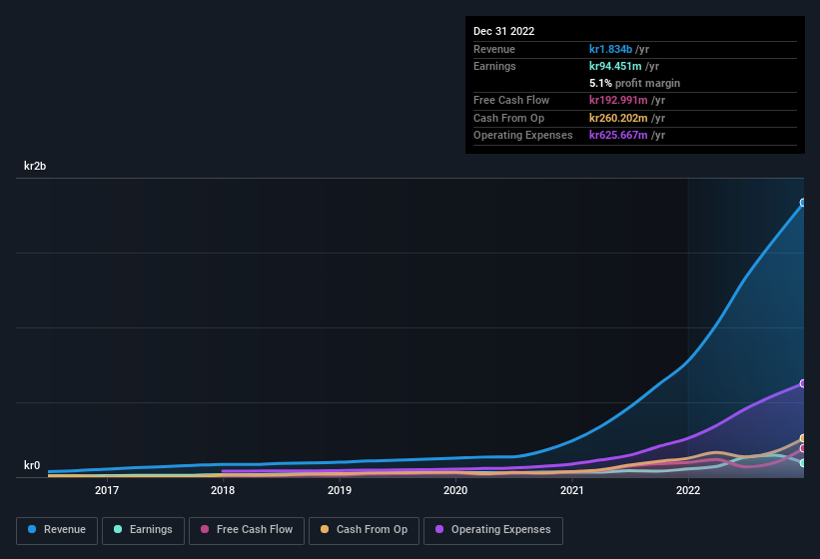Click the Dec 31 2022 tooltip date
This screenshot has height=559, width=820.
(503, 31)
